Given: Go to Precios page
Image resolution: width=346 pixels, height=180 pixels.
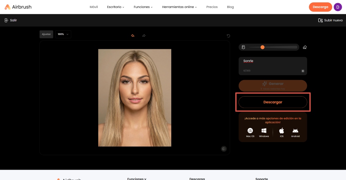Looking at the screenshot, I should coord(212,7).
